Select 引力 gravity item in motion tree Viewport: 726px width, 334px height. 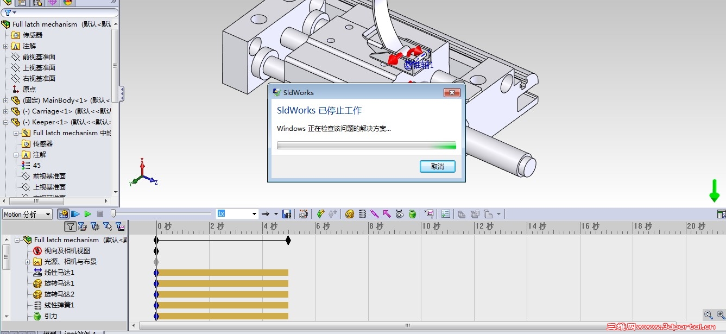50,316
